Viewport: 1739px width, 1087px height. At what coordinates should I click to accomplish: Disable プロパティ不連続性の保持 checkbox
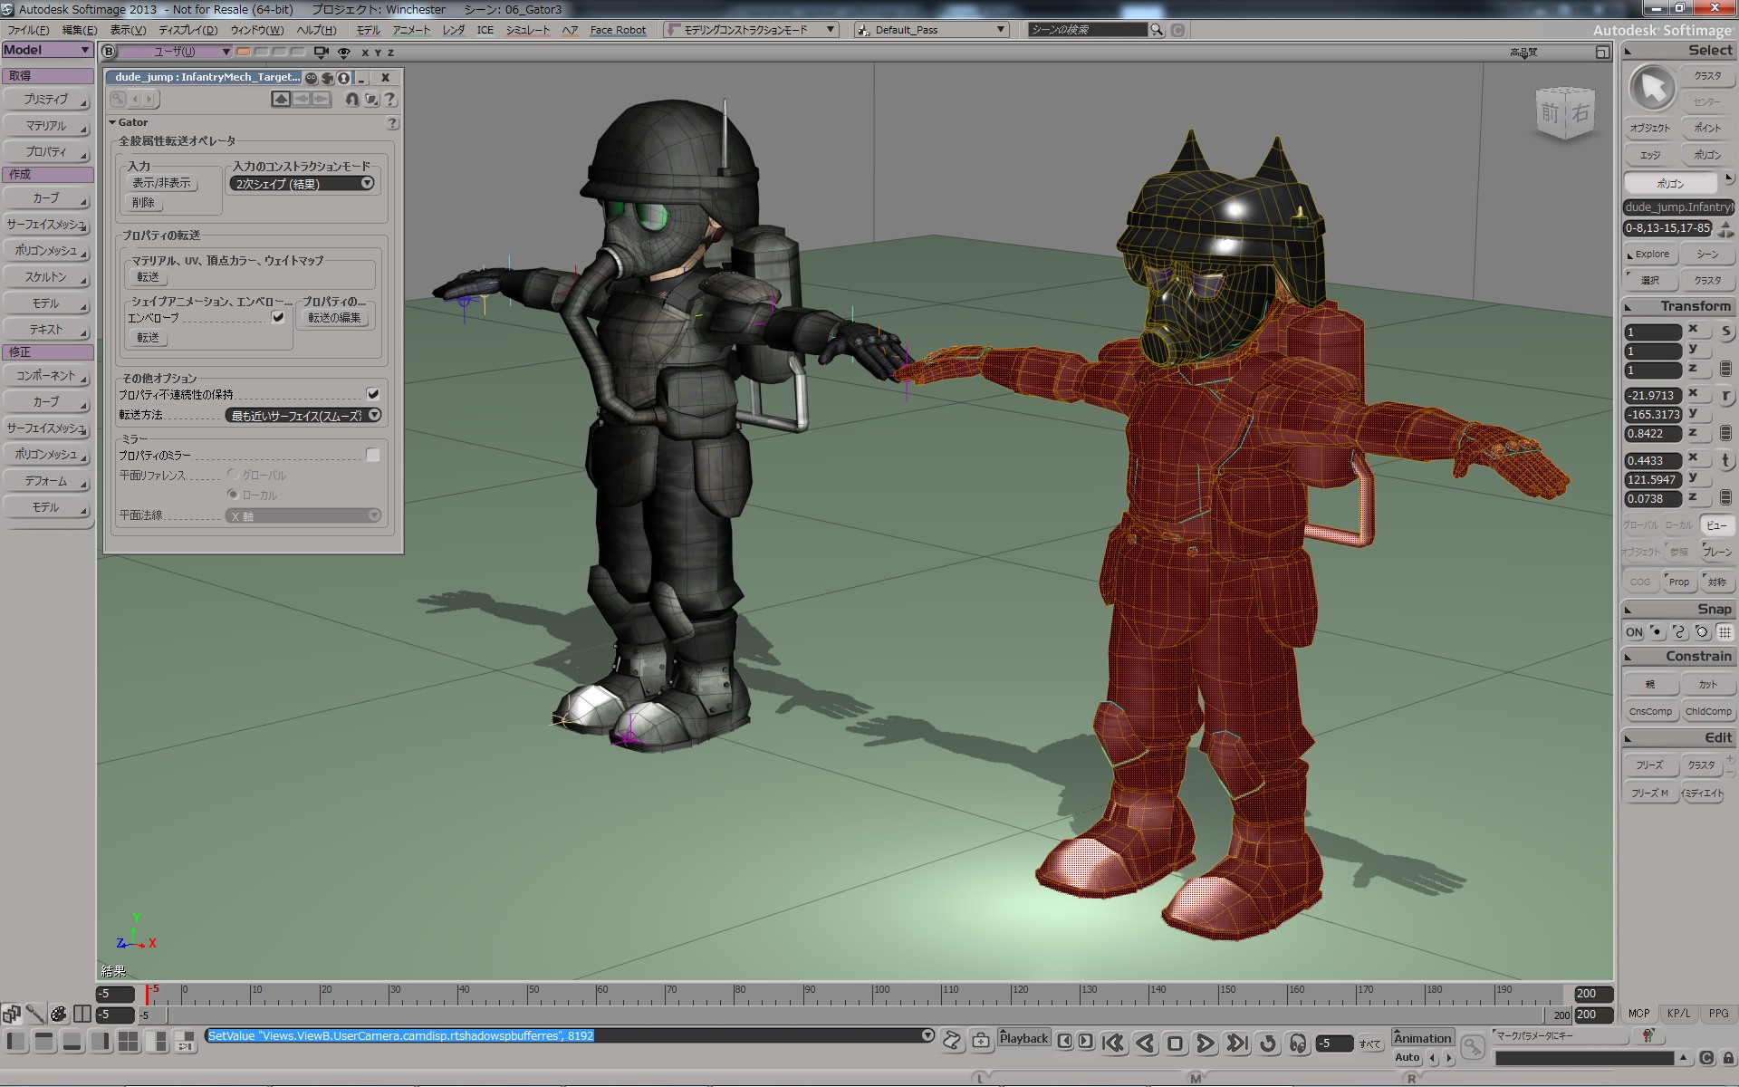click(372, 394)
